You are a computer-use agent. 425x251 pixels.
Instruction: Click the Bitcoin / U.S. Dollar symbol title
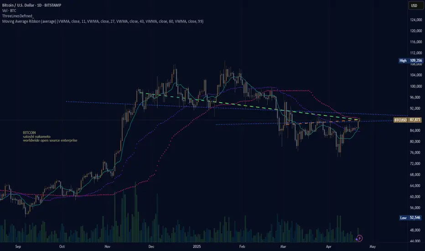point(32,5)
